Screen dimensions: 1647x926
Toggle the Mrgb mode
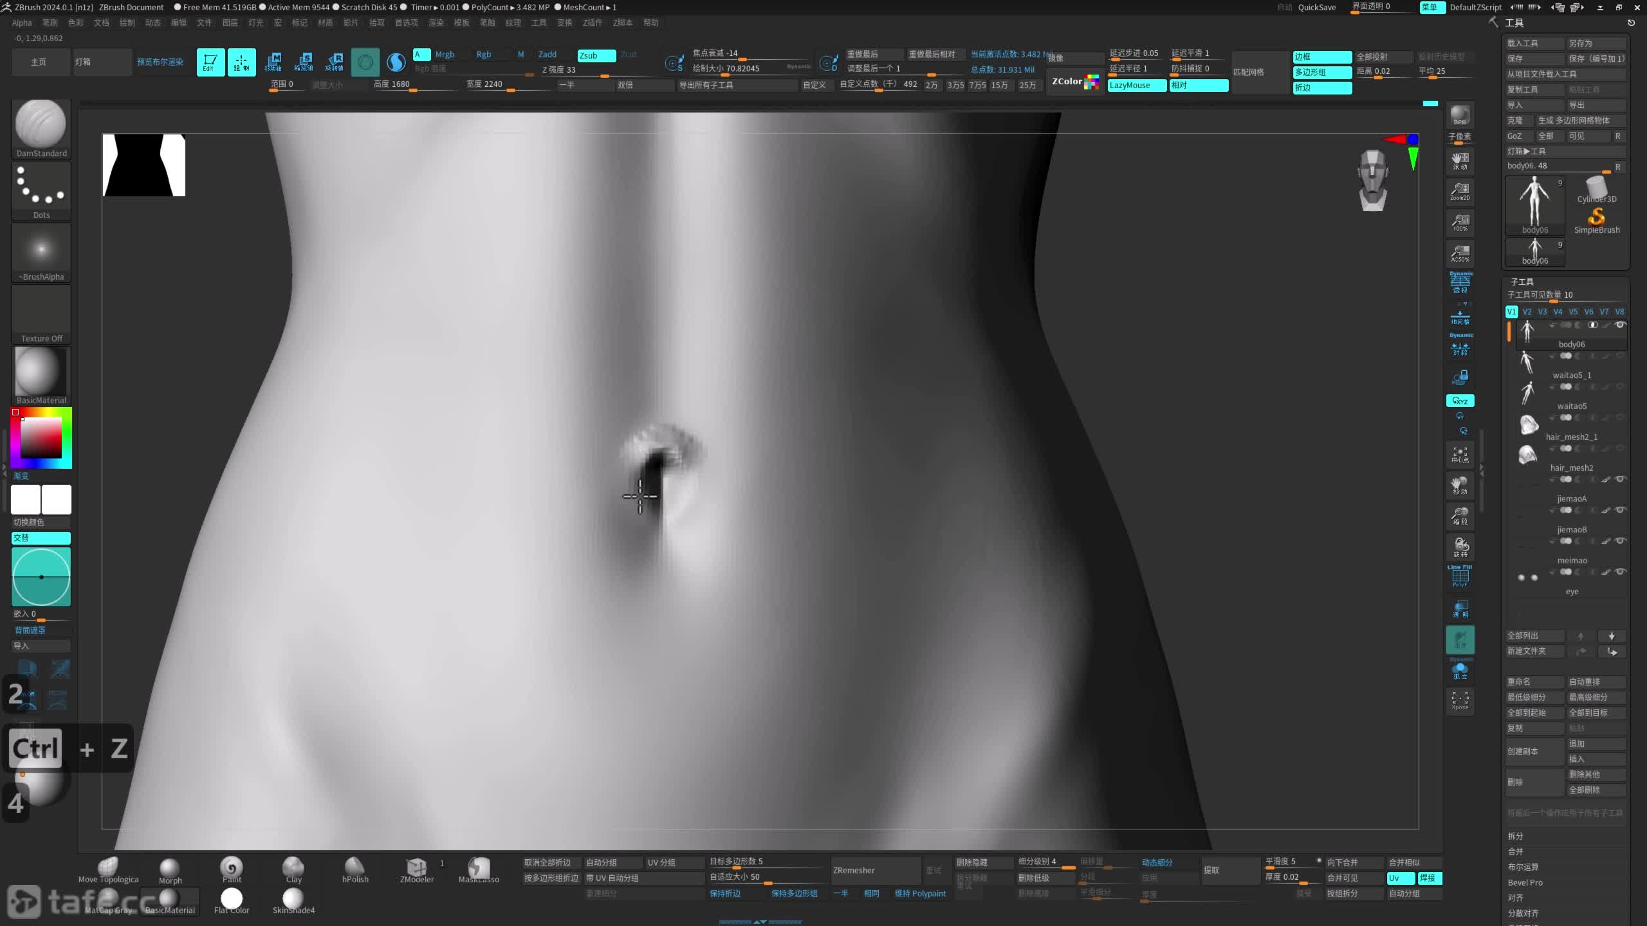point(445,55)
